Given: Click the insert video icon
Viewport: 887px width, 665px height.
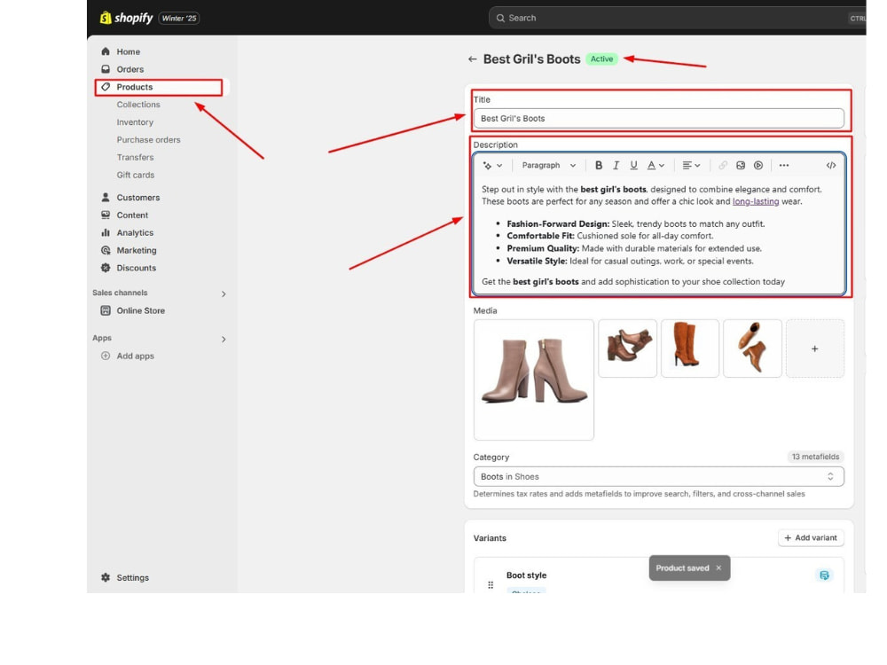Looking at the screenshot, I should [758, 165].
